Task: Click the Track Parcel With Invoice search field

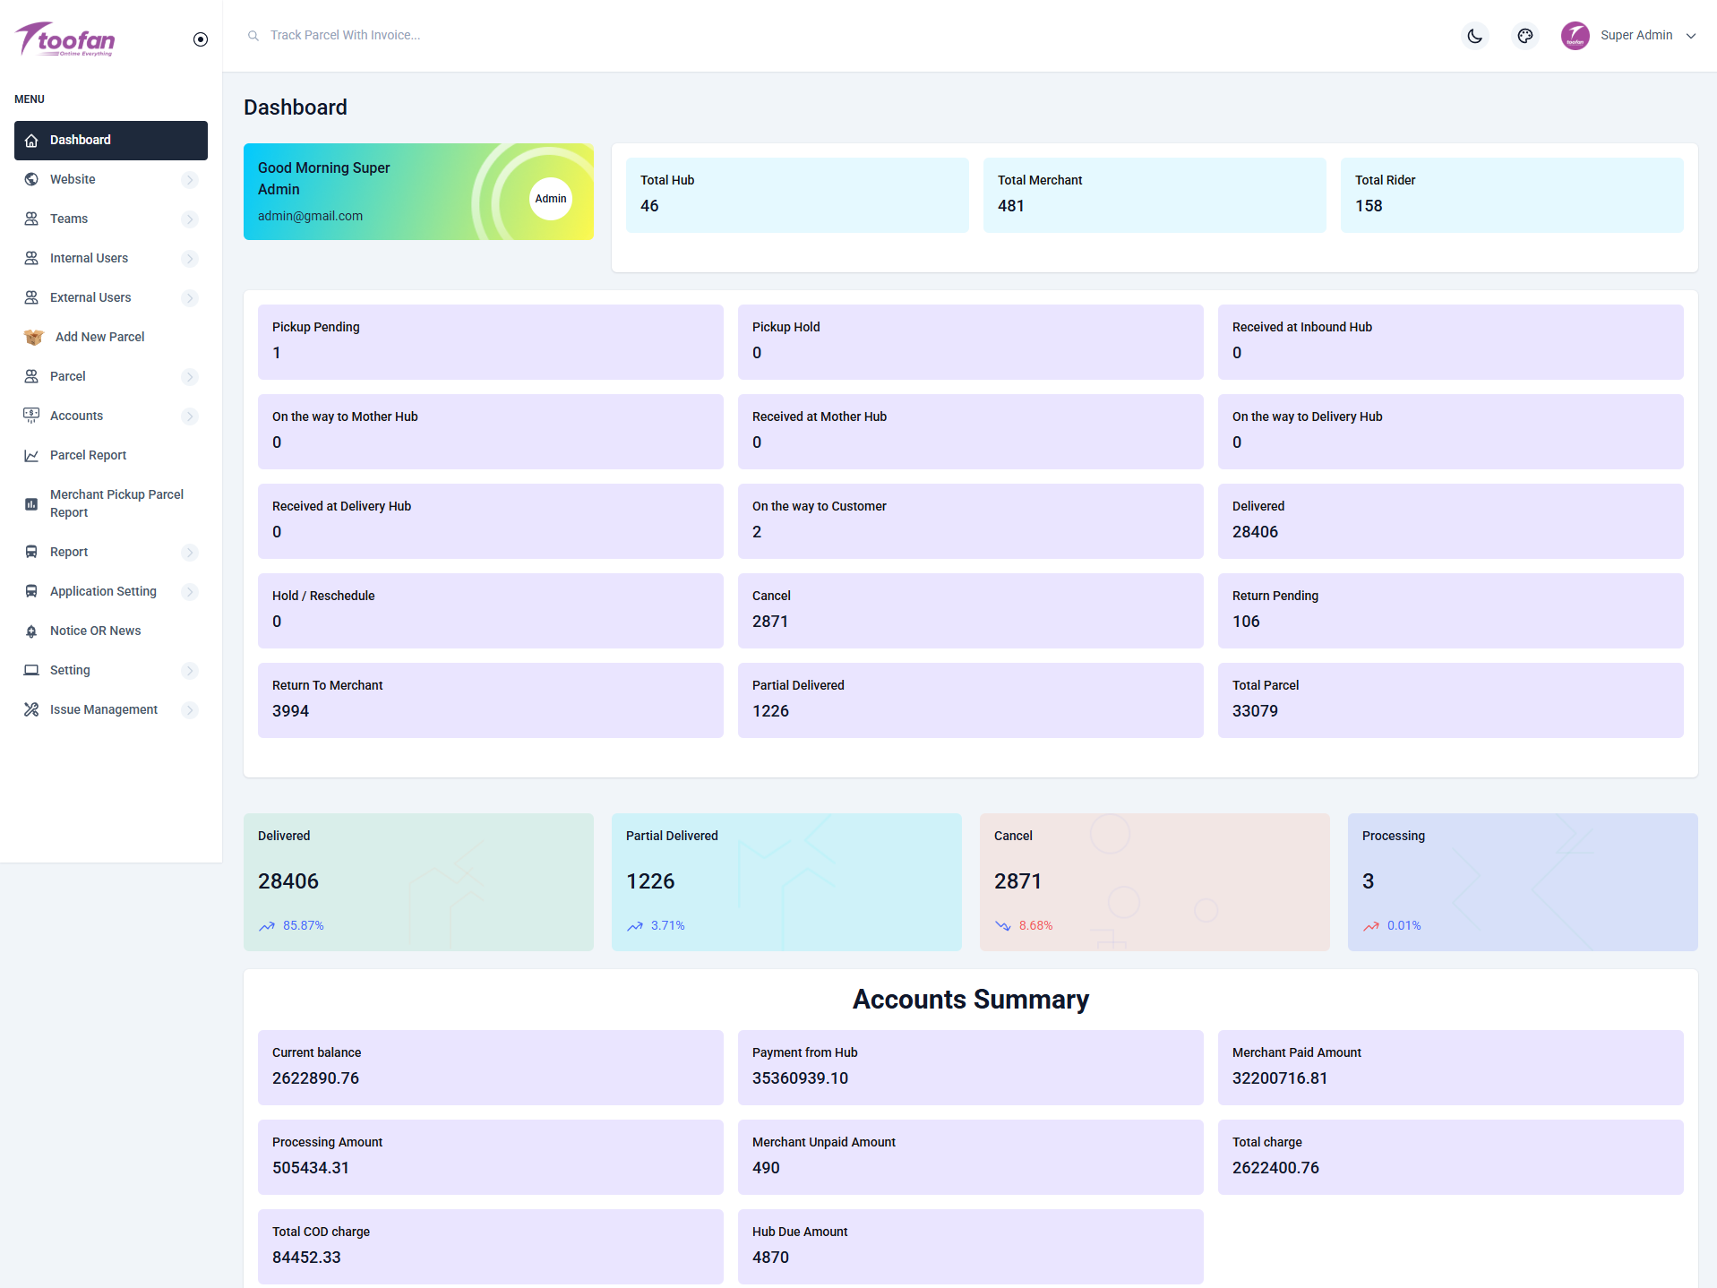Action: (x=346, y=35)
